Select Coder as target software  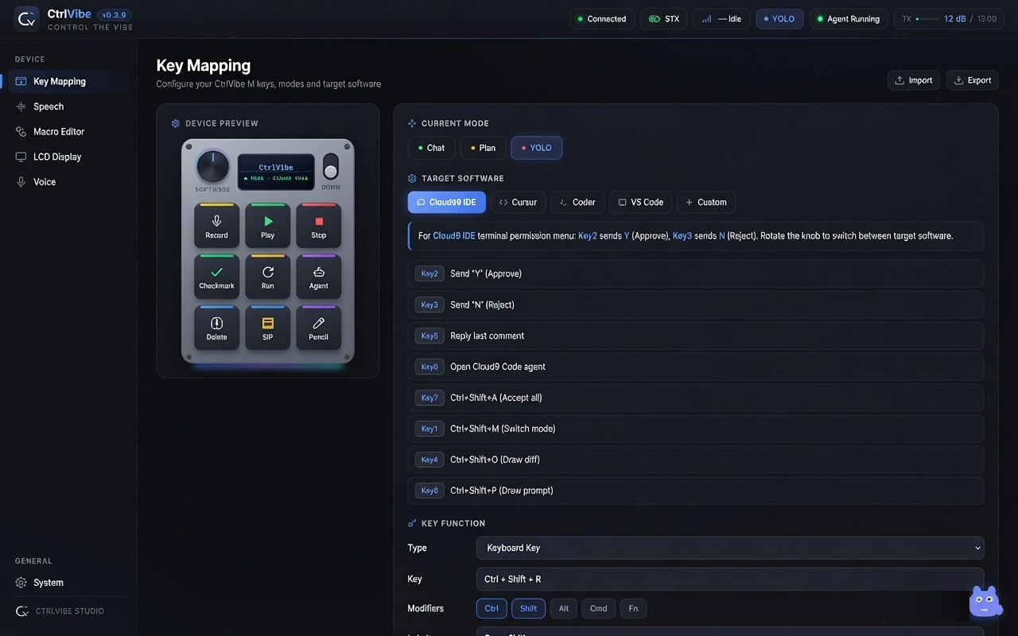577,202
